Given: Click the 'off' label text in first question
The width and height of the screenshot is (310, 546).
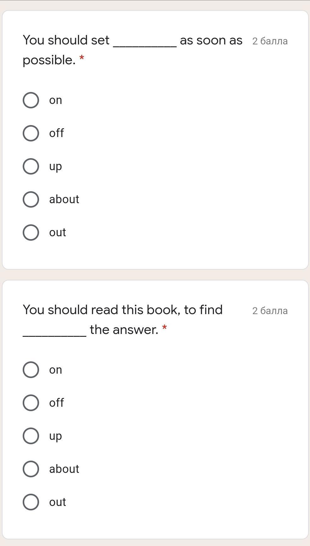Looking at the screenshot, I should [x=56, y=133].
